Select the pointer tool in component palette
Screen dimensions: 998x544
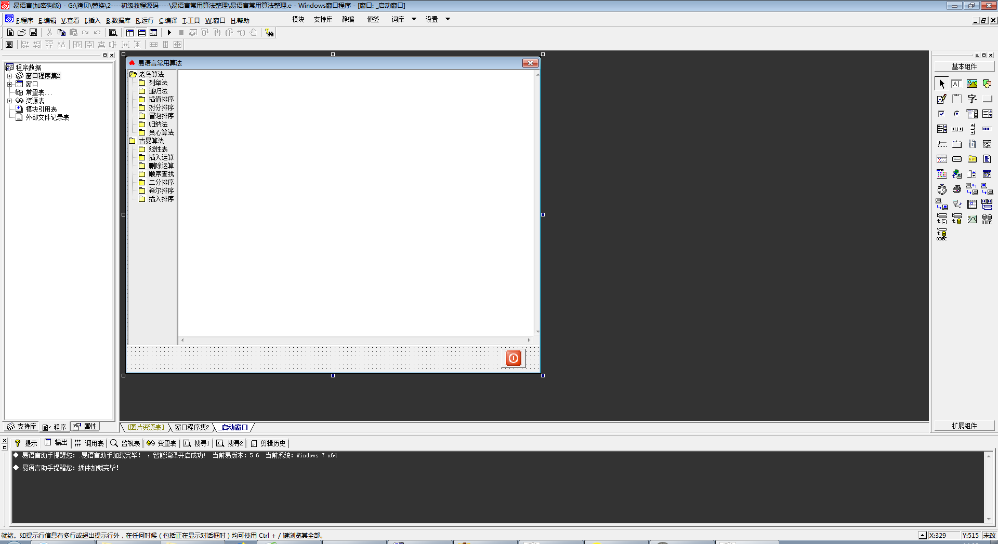click(942, 84)
